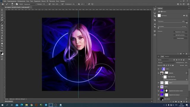Open the Справка menu
The width and height of the screenshot is (190, 107).
(62, 1)
